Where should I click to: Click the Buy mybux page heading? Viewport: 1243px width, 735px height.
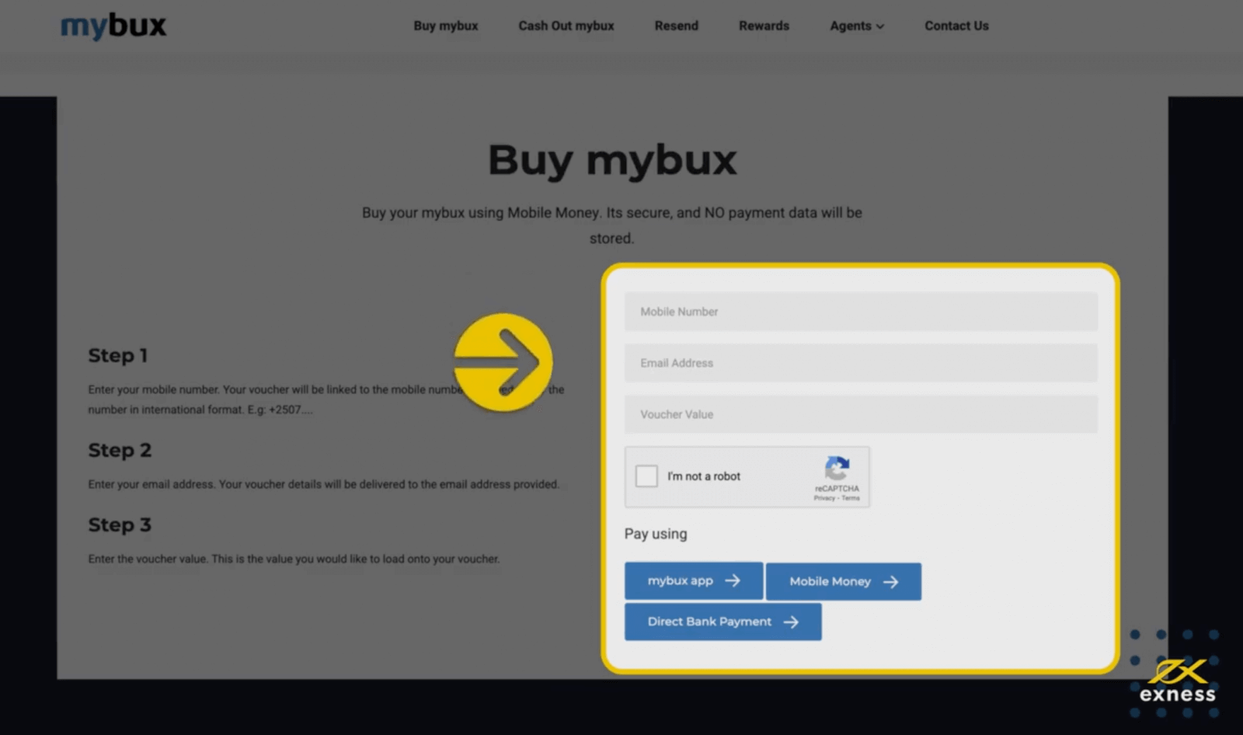coord(612,161)
